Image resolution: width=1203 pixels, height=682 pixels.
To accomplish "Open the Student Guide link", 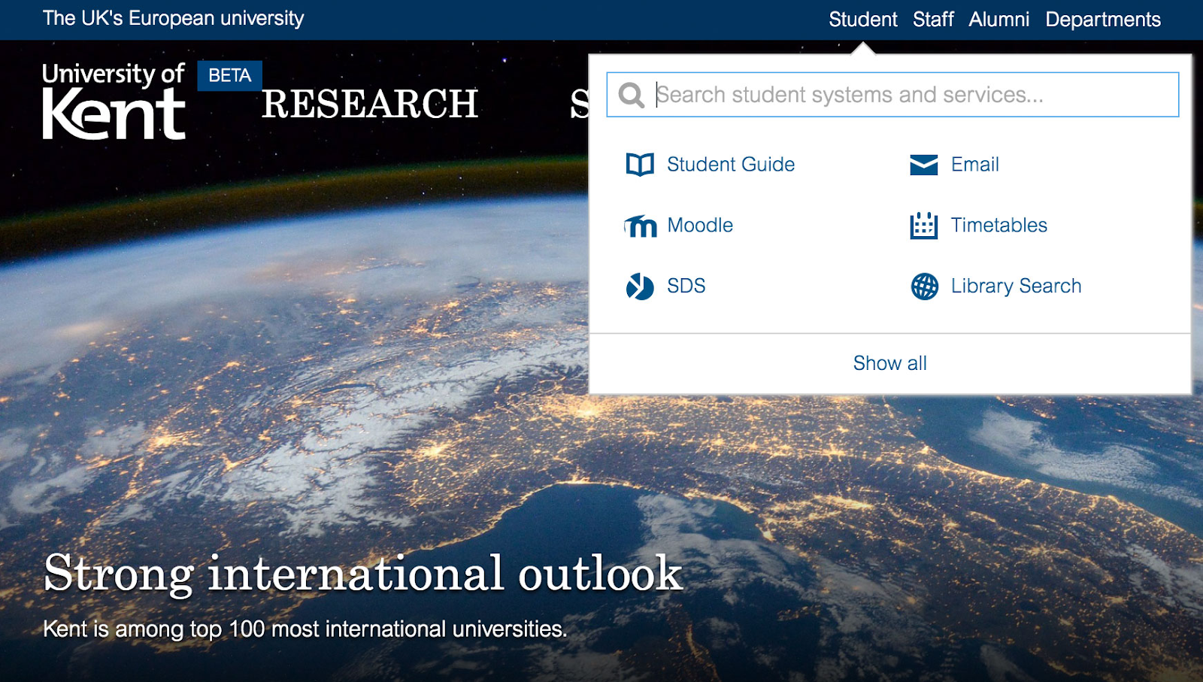I will [731, 165].
